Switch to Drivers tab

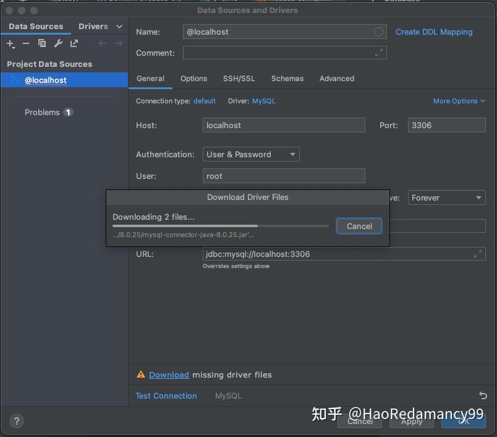(x=93, y=27)
